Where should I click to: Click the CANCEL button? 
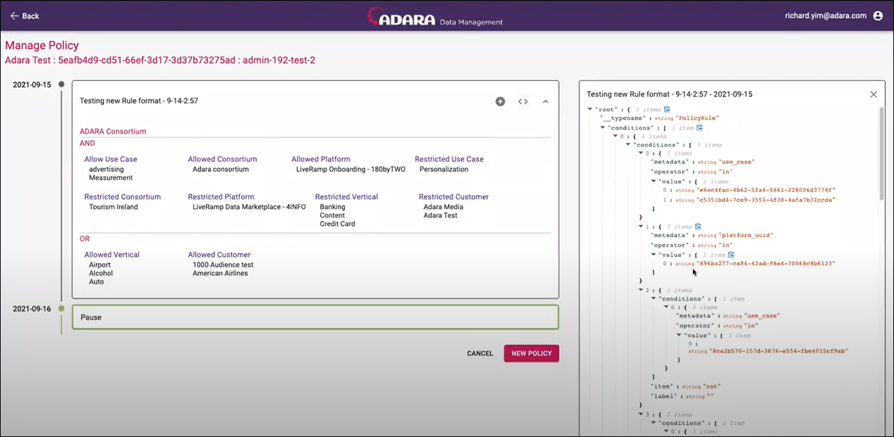pyautogui.click(x=480, y=353)
